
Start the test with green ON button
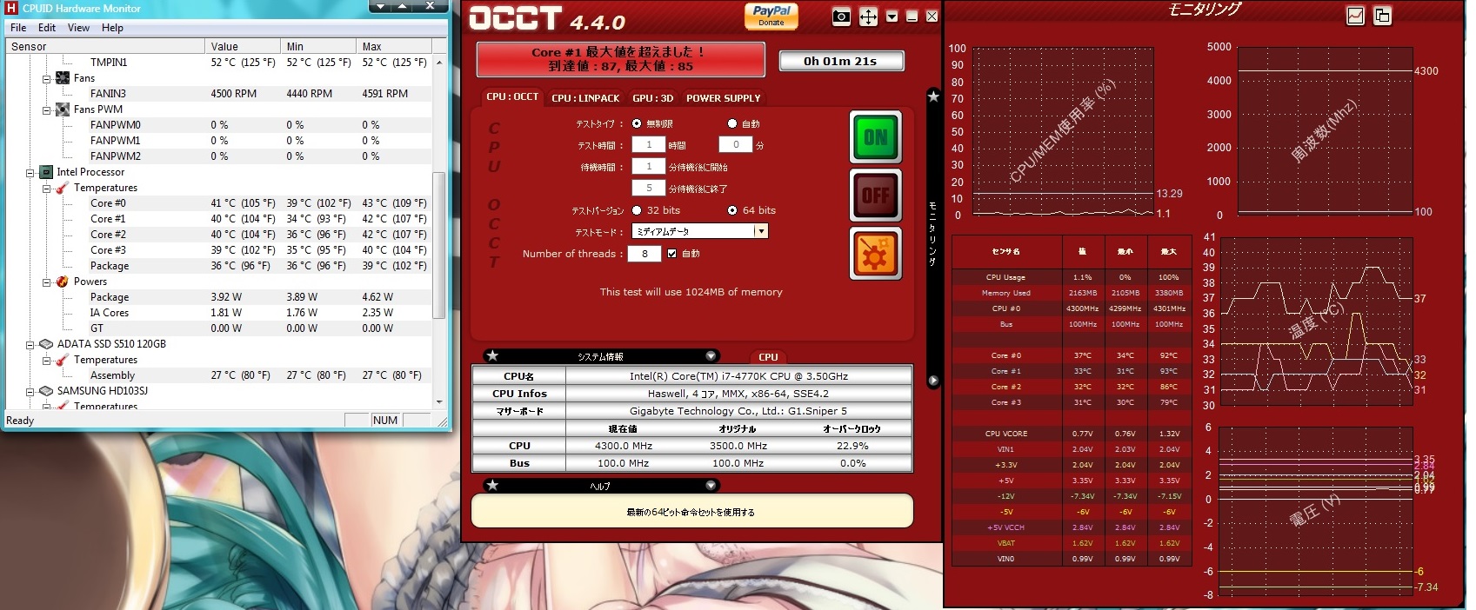pos(875,136)
